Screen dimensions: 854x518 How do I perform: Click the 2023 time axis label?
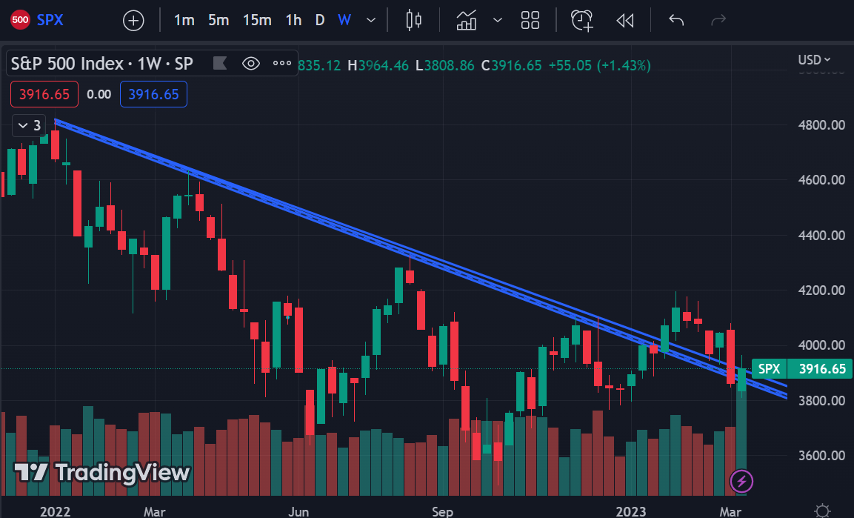coord(631,511)
